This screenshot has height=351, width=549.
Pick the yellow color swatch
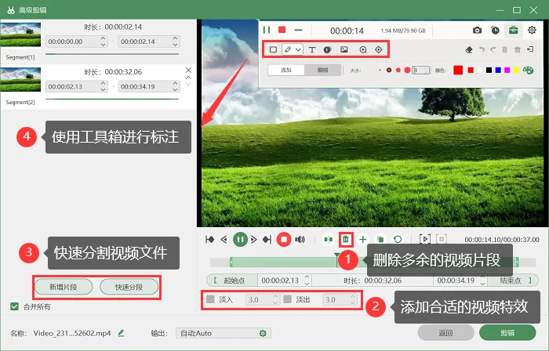(516, 71)
